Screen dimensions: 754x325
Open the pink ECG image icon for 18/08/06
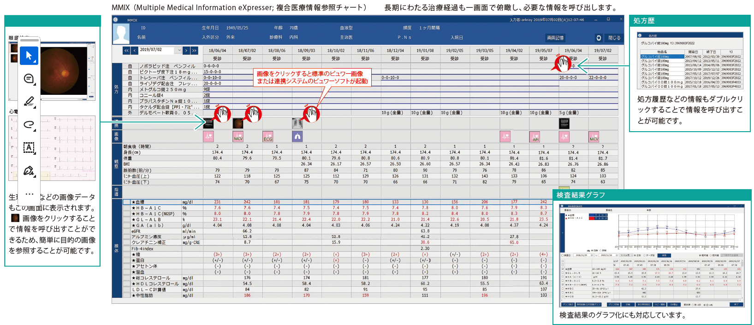coord(268,137)
